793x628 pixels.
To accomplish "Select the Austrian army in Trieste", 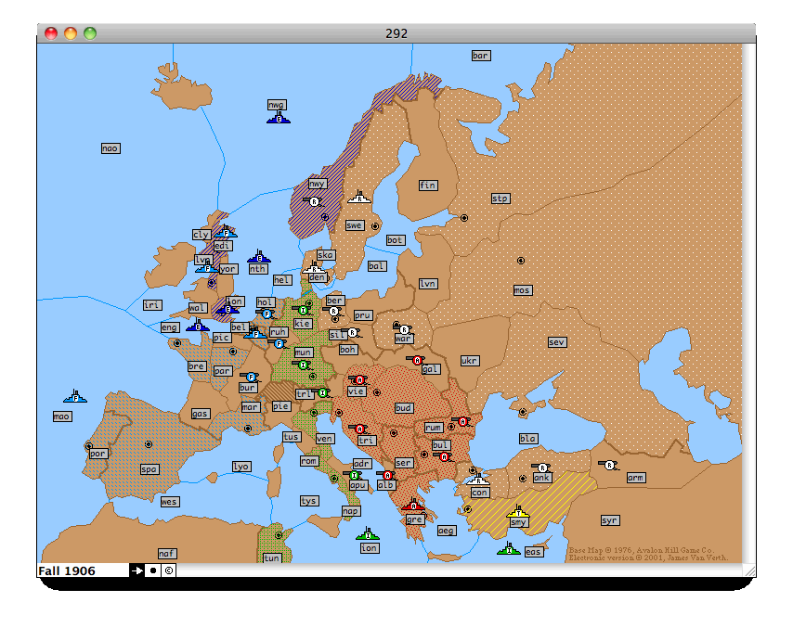I will click(x=360, y=429).
